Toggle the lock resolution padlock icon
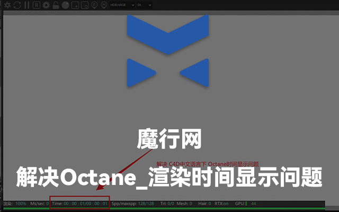 [x=56, y=5]
